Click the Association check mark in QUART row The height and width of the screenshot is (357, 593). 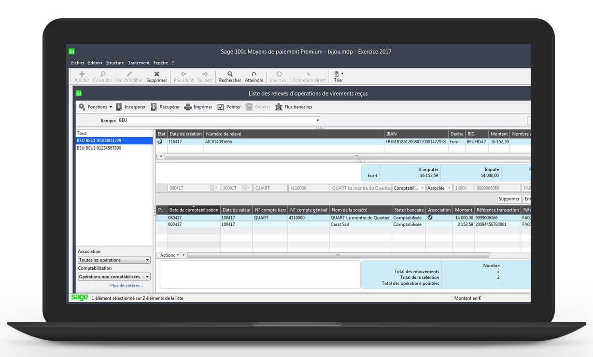click(x=430, y=218)
